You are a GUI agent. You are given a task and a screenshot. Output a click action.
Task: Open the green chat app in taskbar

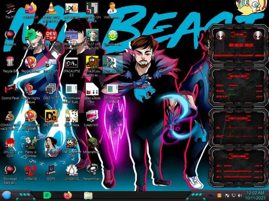[47, 195]
